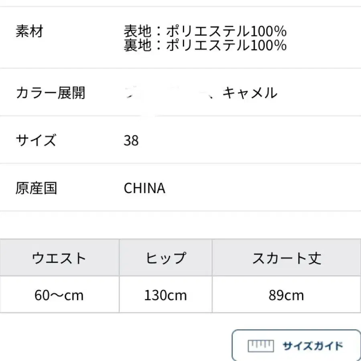361x361 pixels.
Task: Click the 素材 material label
Action: tap(29, 31)
